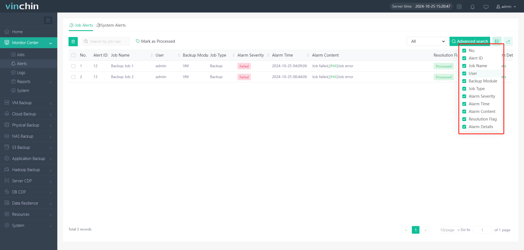Click the monitor screen icon in header

tap(486, 7)
